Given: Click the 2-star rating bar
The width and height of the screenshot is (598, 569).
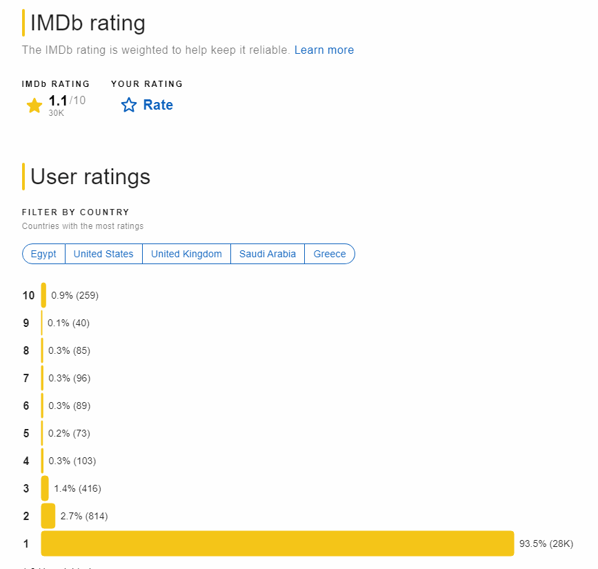Looking at the screenshot, I should (x=48, y=516).
